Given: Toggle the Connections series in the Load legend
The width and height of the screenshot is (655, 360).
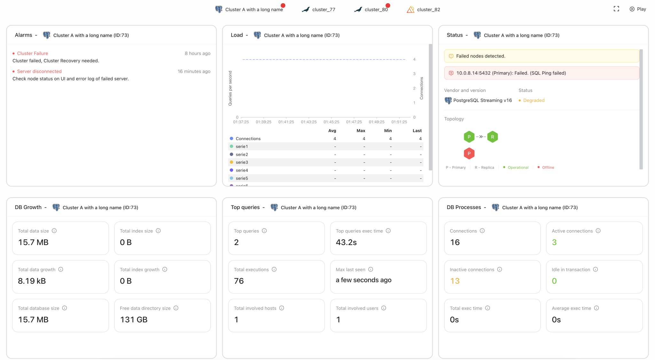Looking at the screenshot, I should click(x=248, y=139).
